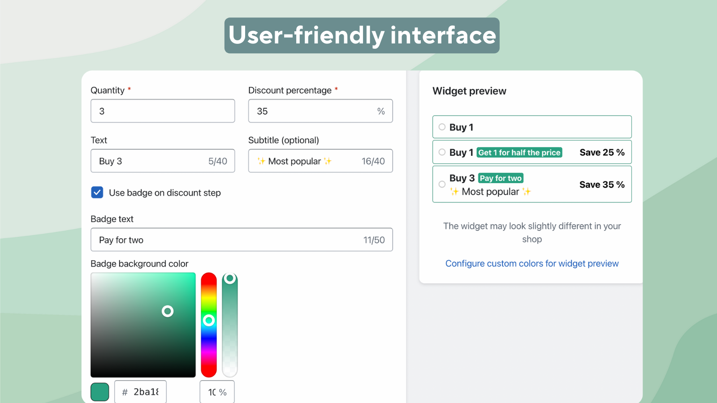Click the Get 1 for half the price badge
Viewport: 717px width, 403px height.
click(x=519, y=153)
